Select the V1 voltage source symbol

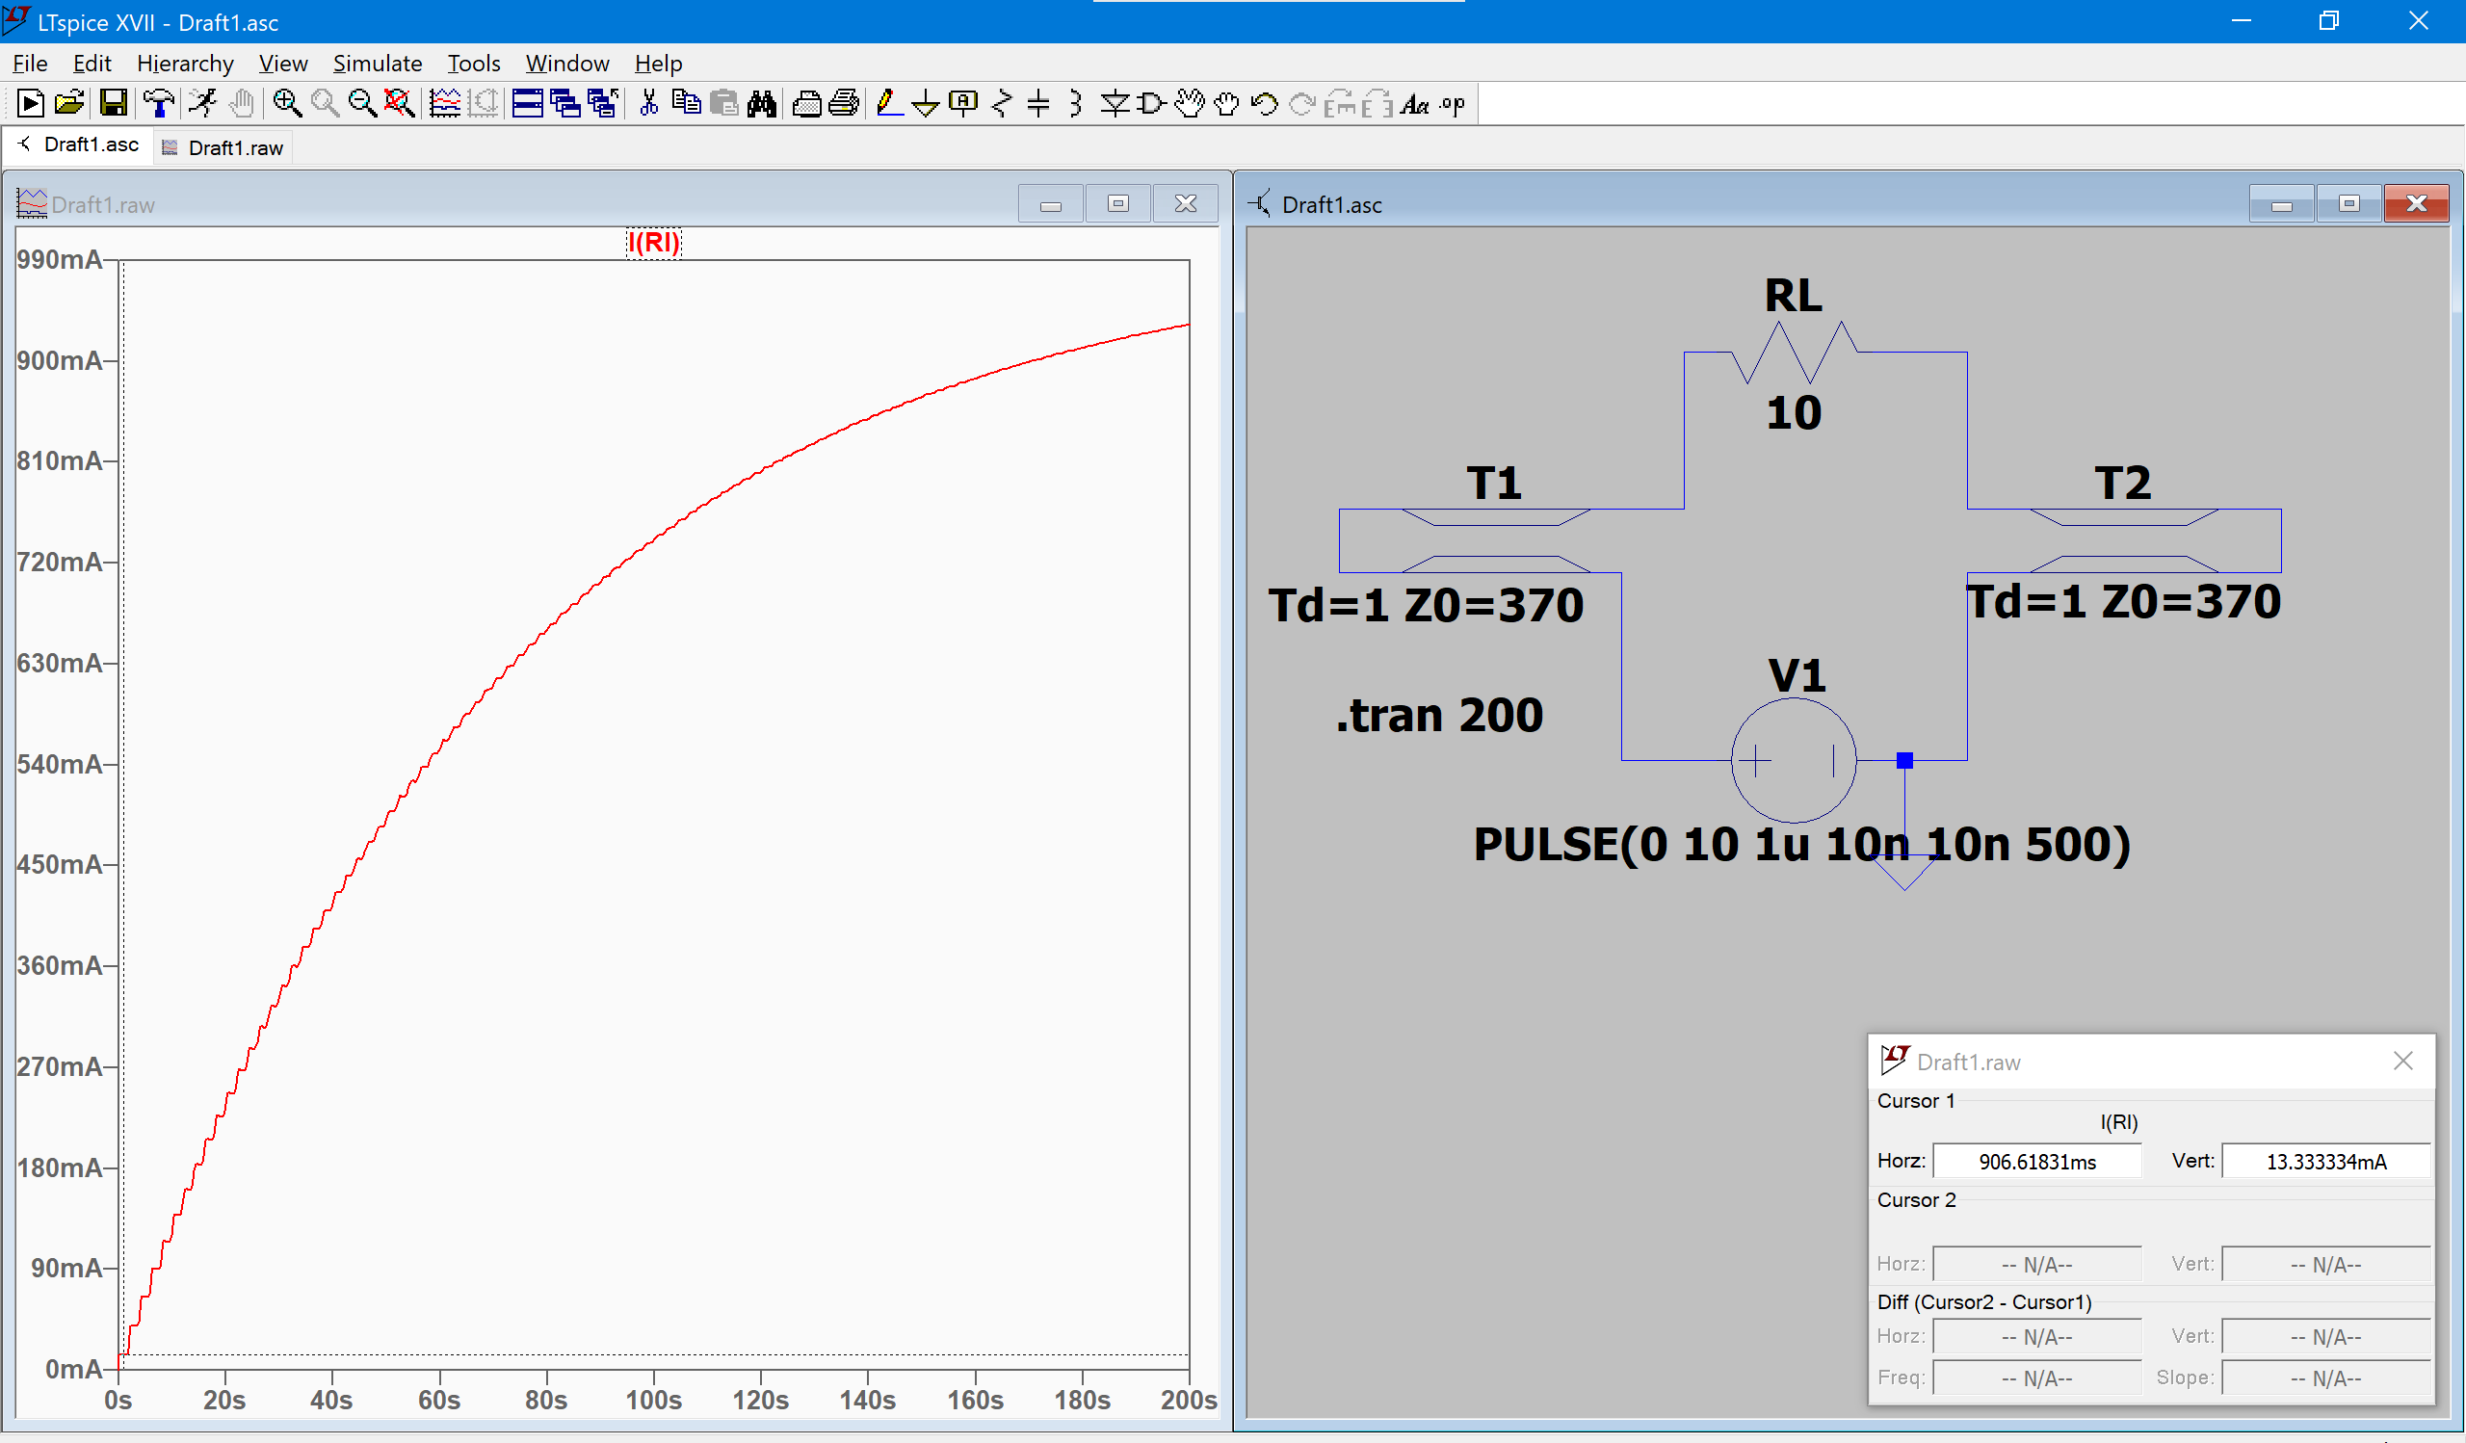1794,760
